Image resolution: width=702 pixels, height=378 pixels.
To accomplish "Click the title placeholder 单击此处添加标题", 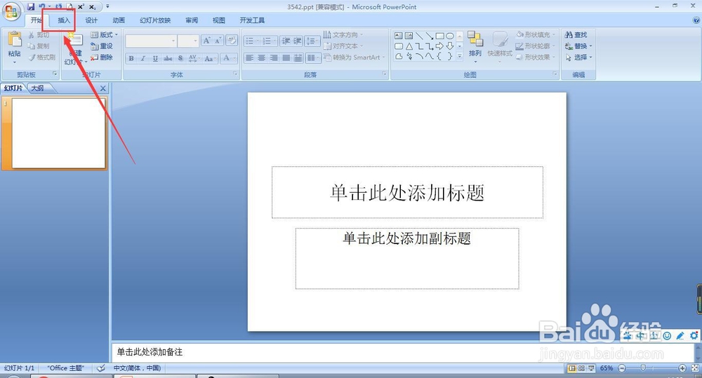I will point(407,192).
